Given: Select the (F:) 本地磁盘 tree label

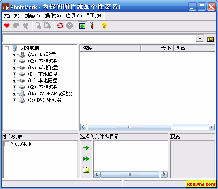Looking at the screenshot, I should 43,80.
